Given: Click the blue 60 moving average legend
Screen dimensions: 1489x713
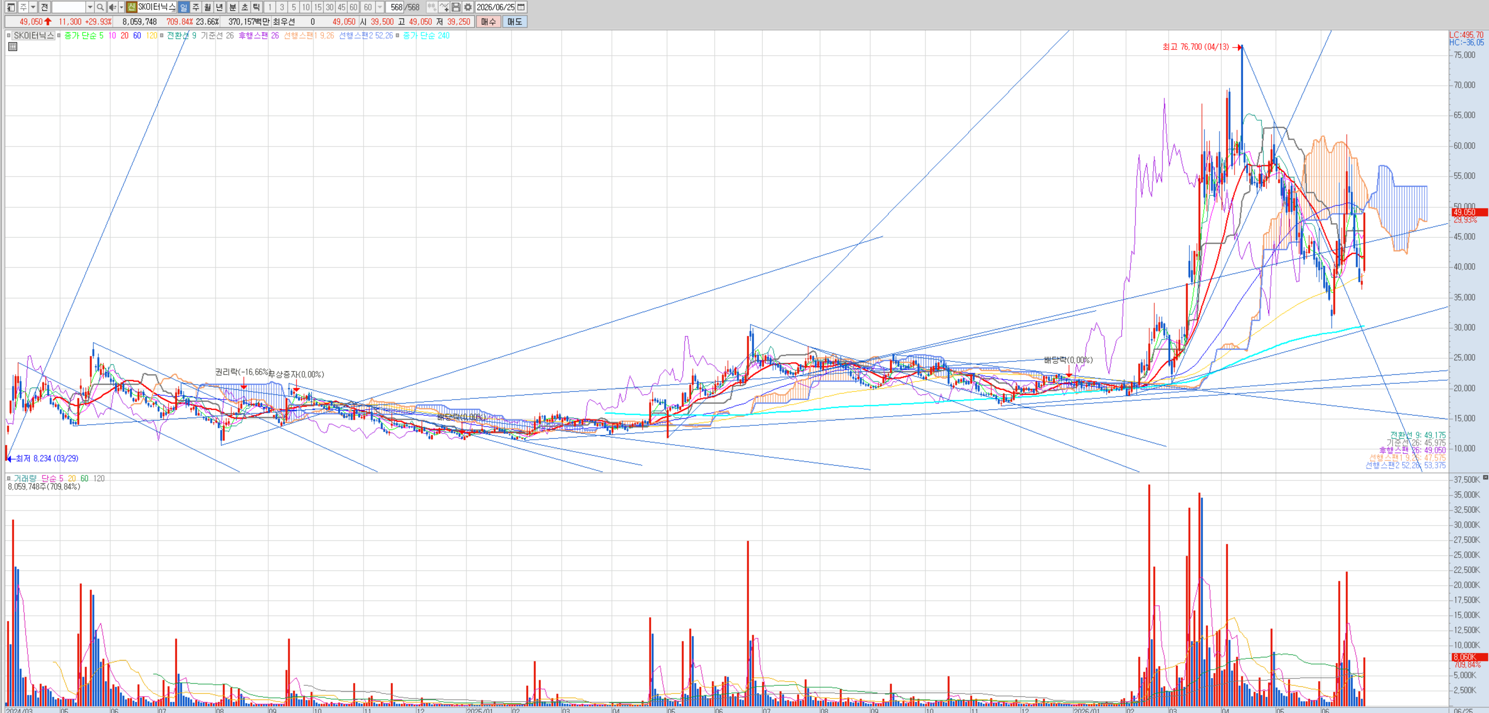Looking at the screenshot, I should coord(137,35).
